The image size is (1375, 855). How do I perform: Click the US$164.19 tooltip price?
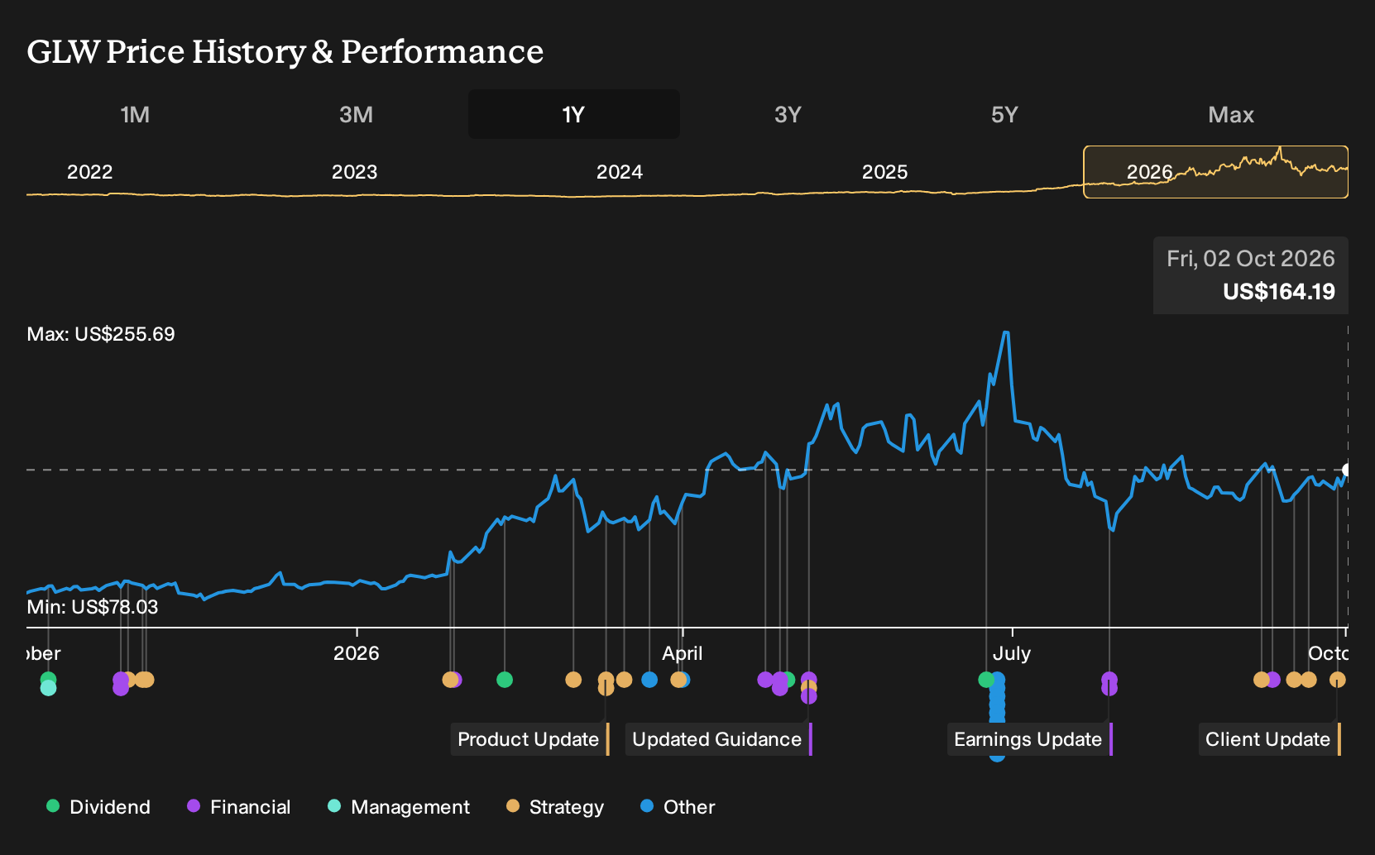(x=1279, y=291)
